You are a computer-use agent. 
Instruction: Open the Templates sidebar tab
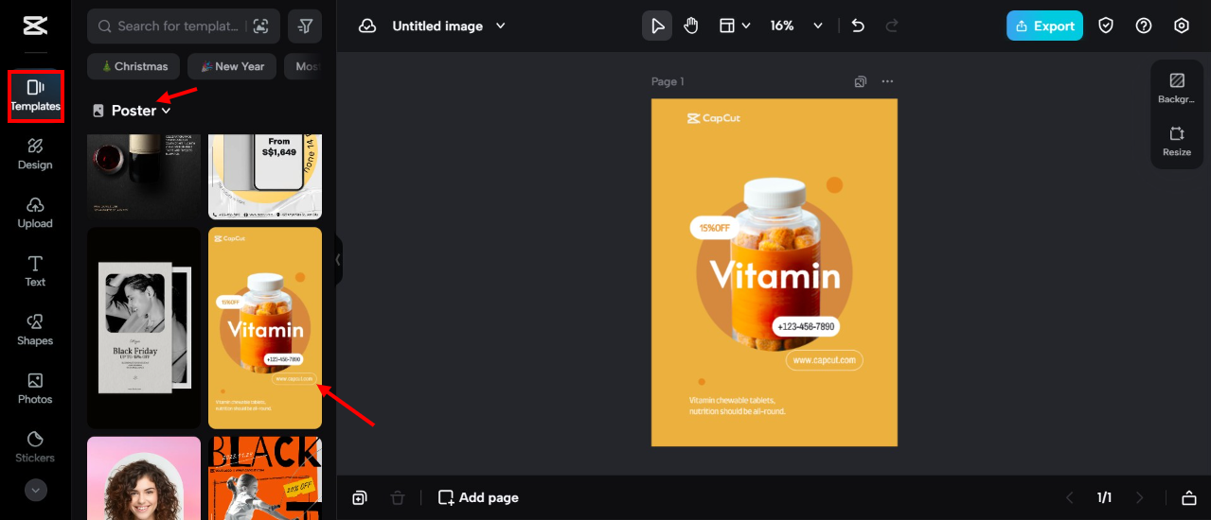(x=35, y=95)
